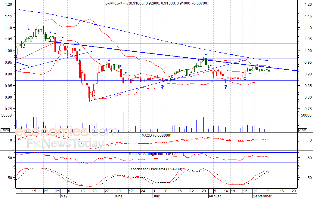Viewport: 313px width, 198px height.
Task: Click the Stochastic Oscillator (75.4930) label
Action: coord(156,169)
